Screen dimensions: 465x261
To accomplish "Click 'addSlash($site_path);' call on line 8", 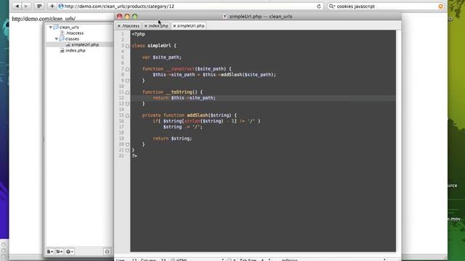I will 248,75.
